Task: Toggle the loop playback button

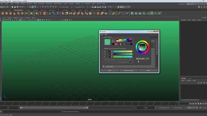Action: (200, 108)
